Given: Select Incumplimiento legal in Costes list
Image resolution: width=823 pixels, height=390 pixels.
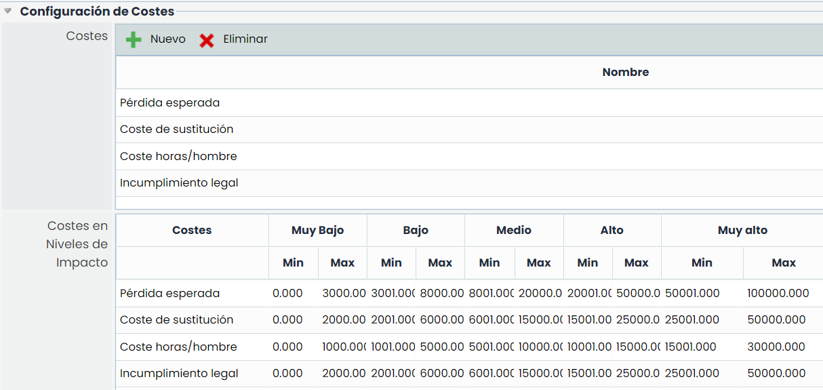Looking at the screenshot, I should [x=179, y=183].
